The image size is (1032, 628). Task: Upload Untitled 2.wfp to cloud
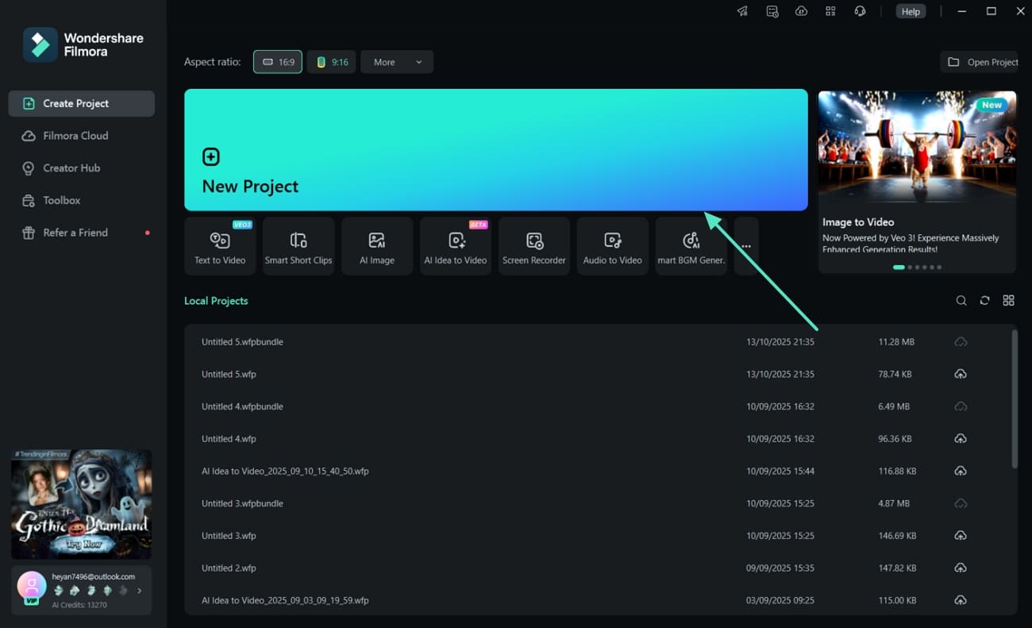click(x=961, y=568)
